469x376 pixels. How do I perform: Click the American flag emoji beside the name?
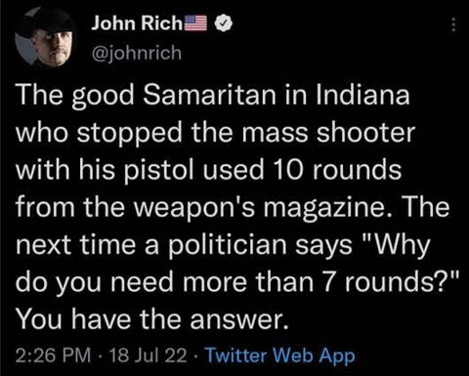tap(196, 23)
